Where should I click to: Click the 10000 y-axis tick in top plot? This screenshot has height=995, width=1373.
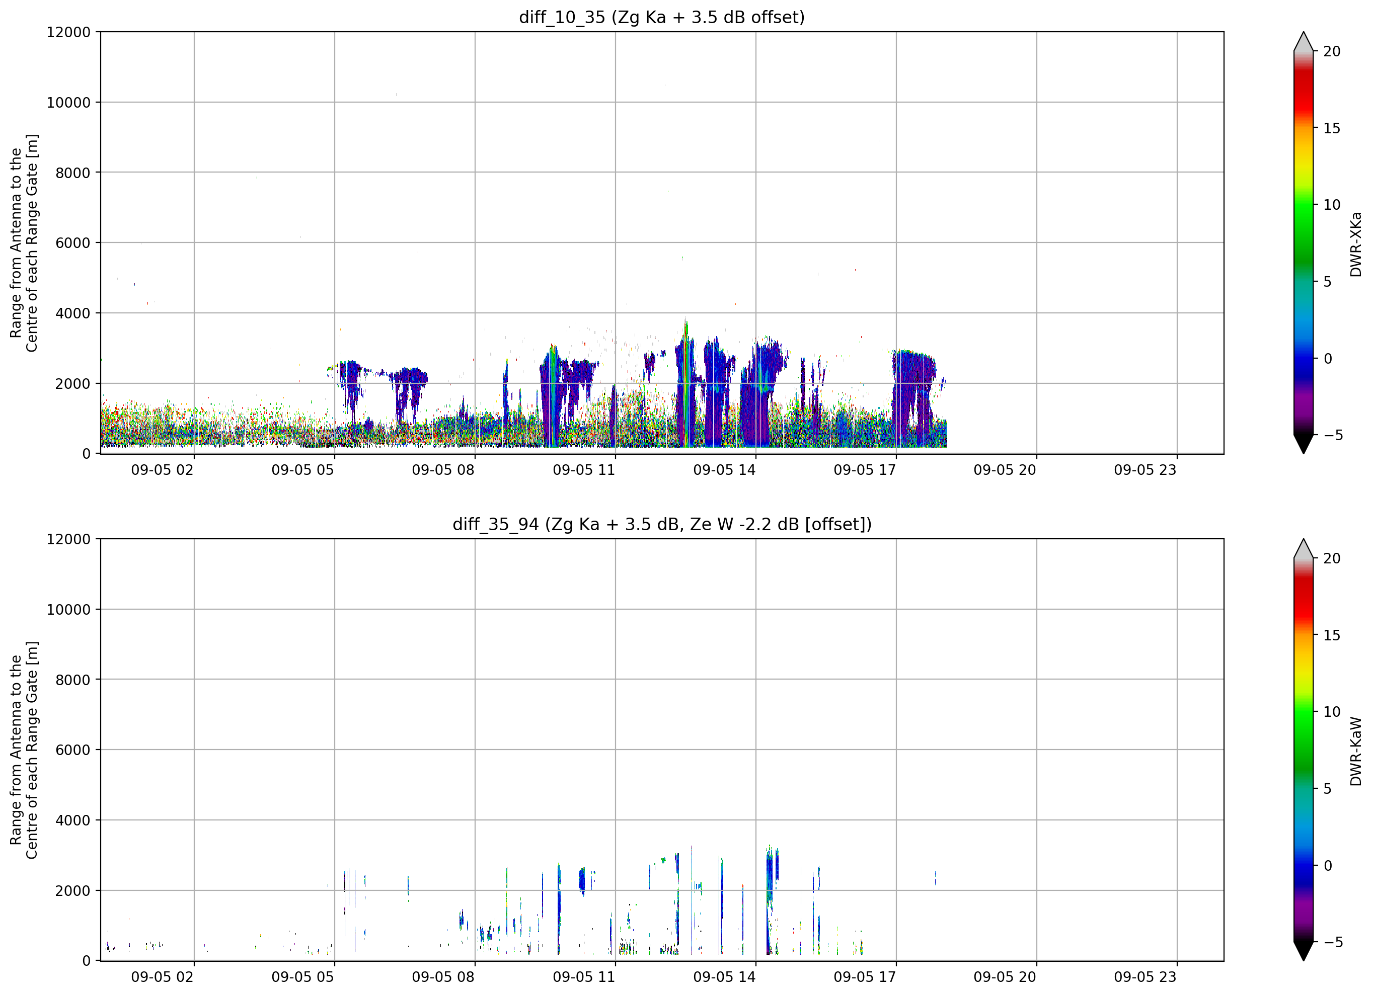pyautogui.click(x=68, y=102)
